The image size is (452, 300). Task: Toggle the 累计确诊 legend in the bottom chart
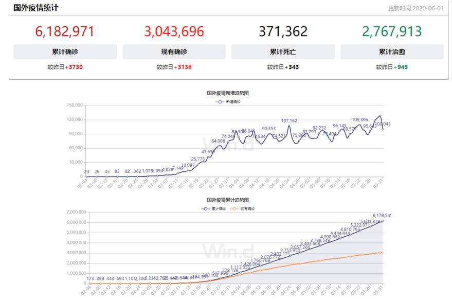[213, 208]
